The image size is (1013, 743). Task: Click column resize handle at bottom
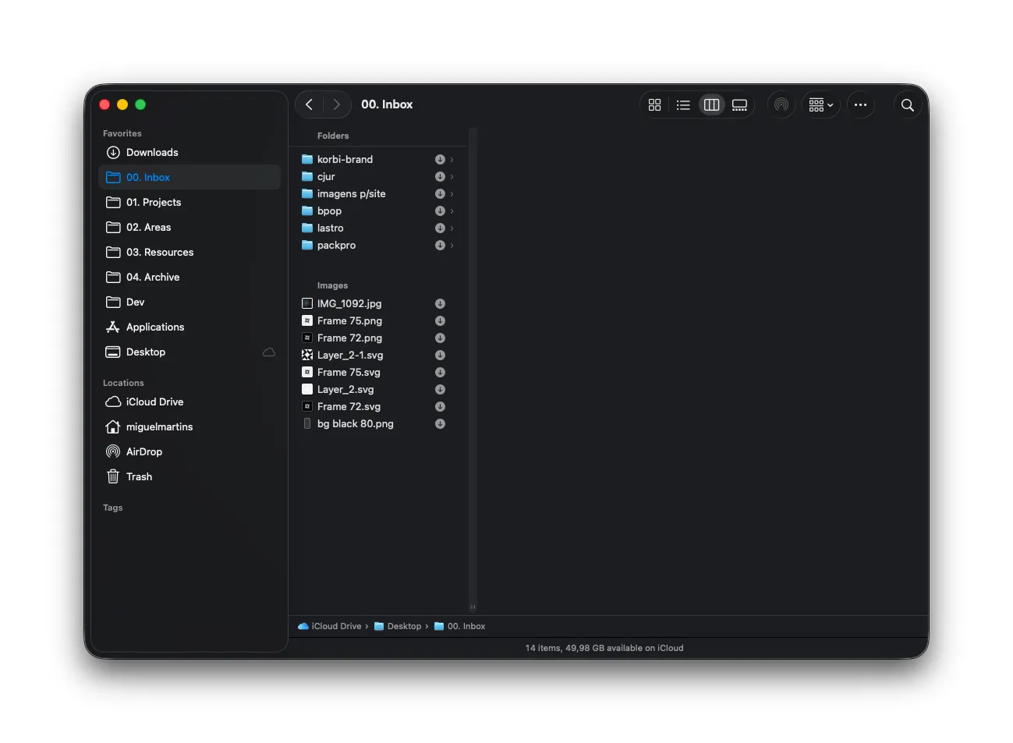click(473, 607)
